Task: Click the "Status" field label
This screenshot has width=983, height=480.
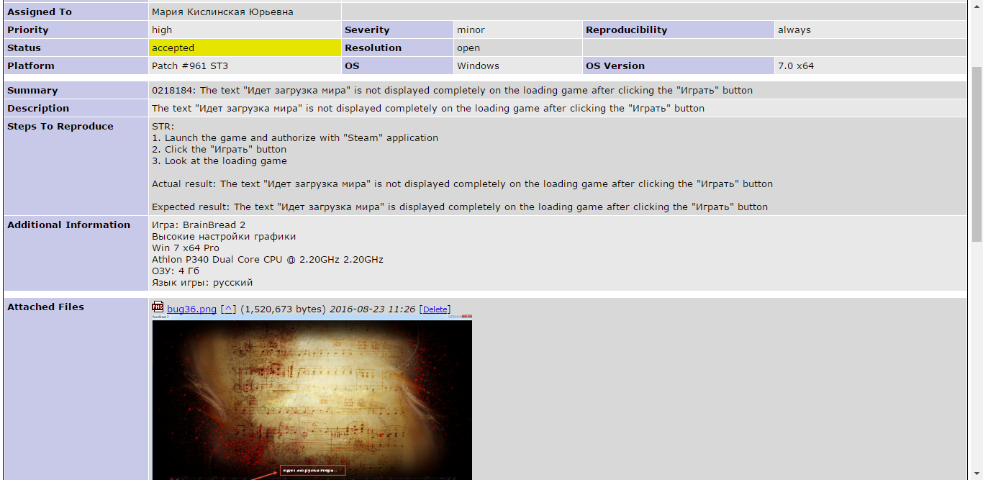Action: pos(24,48)
